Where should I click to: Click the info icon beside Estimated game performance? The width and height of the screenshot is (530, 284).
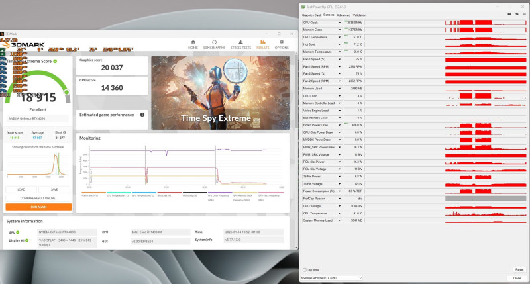[142, 115]
